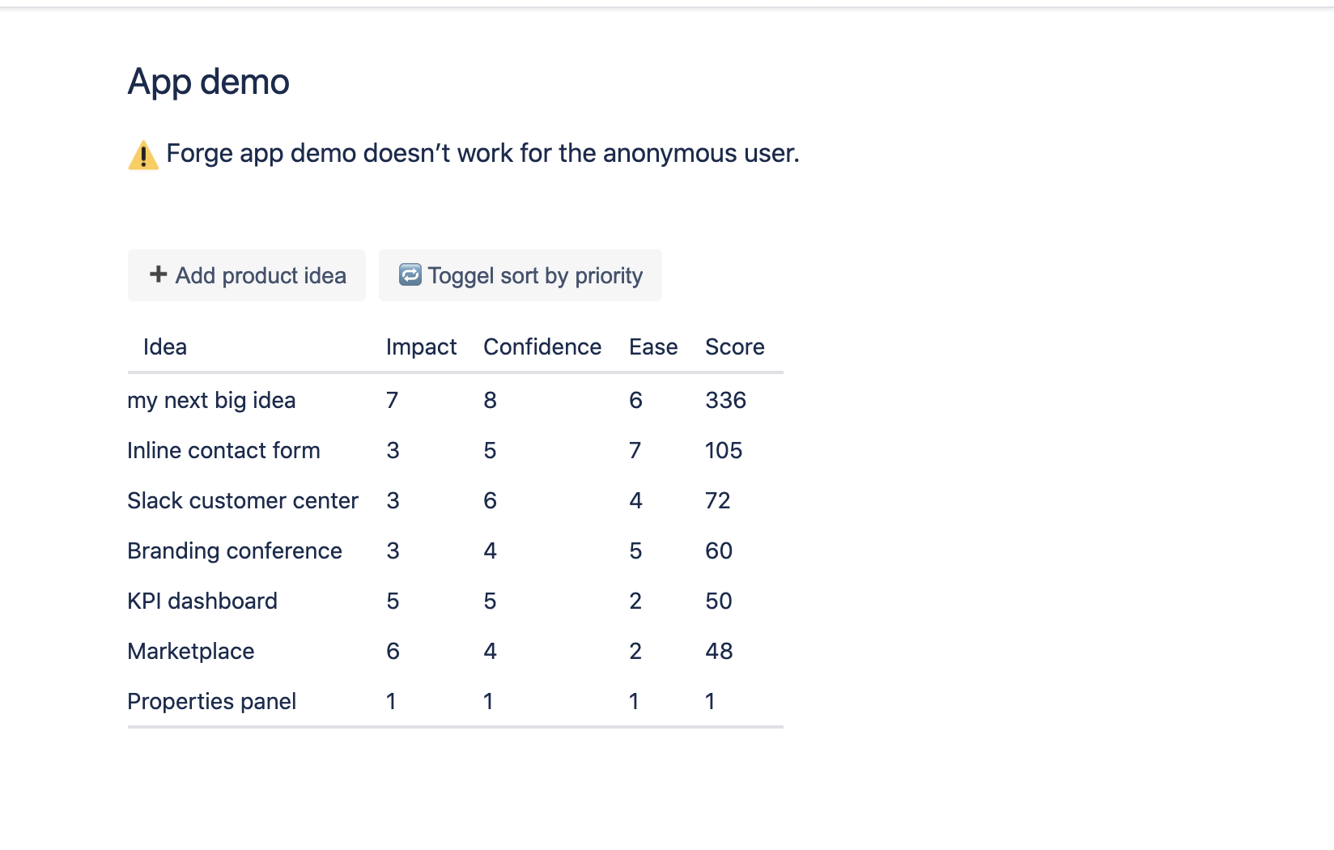
Task: Select the Slack customer center idea
Action: click(243, 501)
